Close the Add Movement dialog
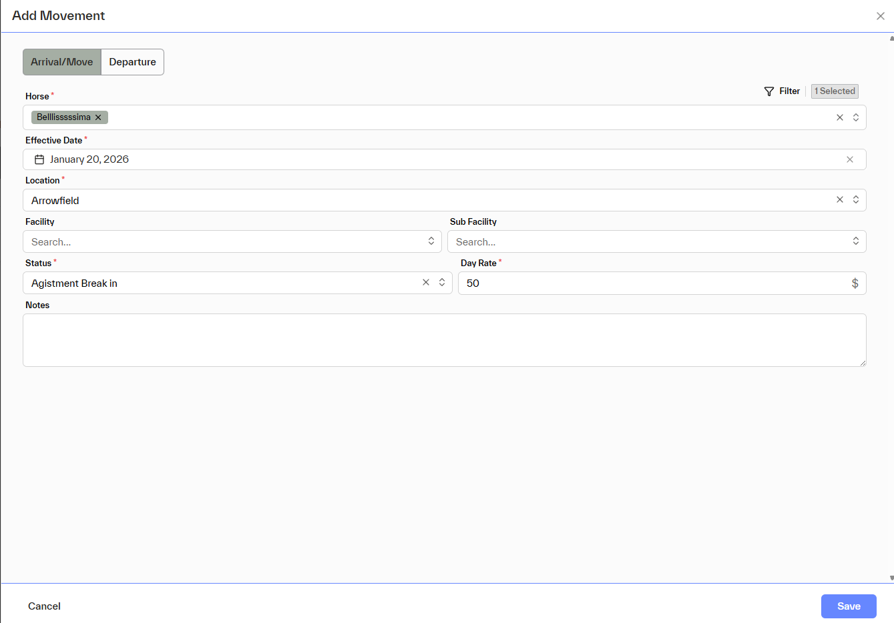894x623 pixels. [881, 16]
